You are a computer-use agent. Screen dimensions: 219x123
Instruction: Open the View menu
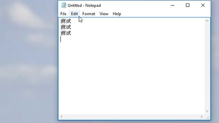[x=104, y=14]
